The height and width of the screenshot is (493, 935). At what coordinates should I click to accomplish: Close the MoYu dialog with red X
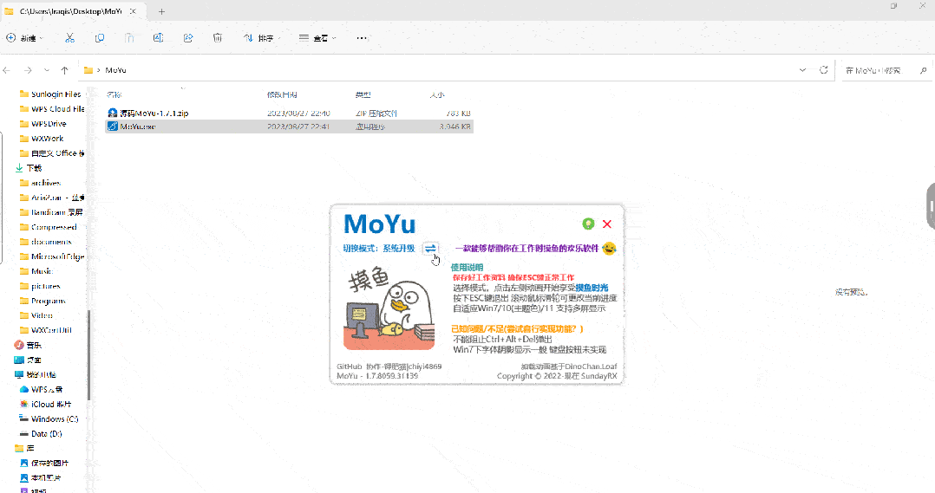[607, 224]
